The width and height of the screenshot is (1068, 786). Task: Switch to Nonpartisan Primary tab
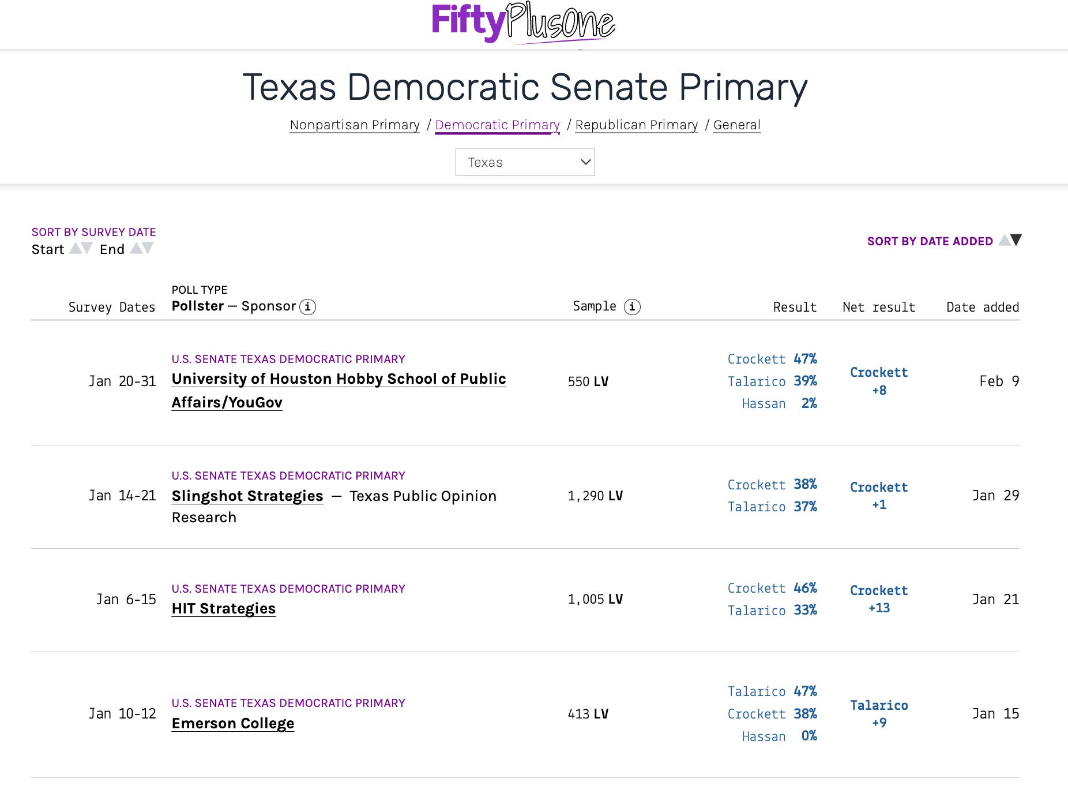click(355, 125)
